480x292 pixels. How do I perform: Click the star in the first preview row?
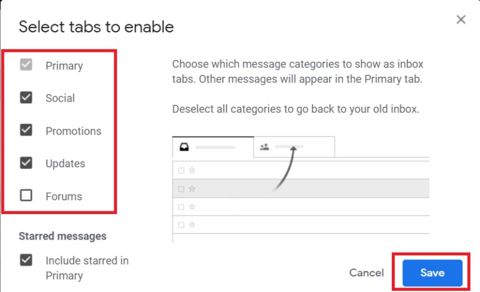coord(192,170)
